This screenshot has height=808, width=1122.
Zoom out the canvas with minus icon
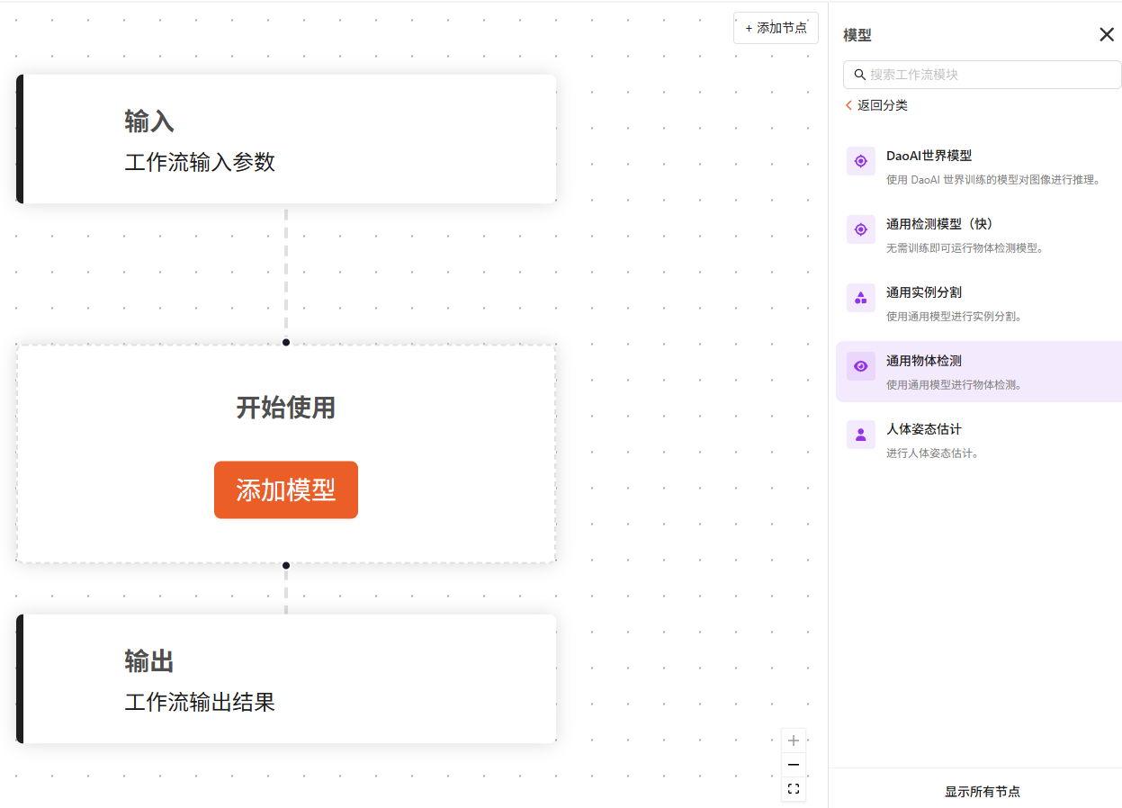coord(793,765)
